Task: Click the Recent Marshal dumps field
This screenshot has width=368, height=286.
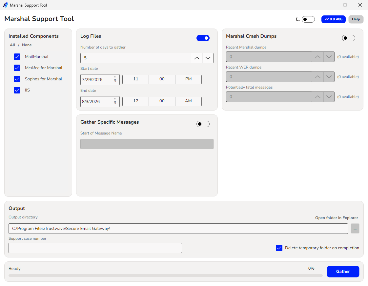Action: pyautogui.click(x=269, y=57)
